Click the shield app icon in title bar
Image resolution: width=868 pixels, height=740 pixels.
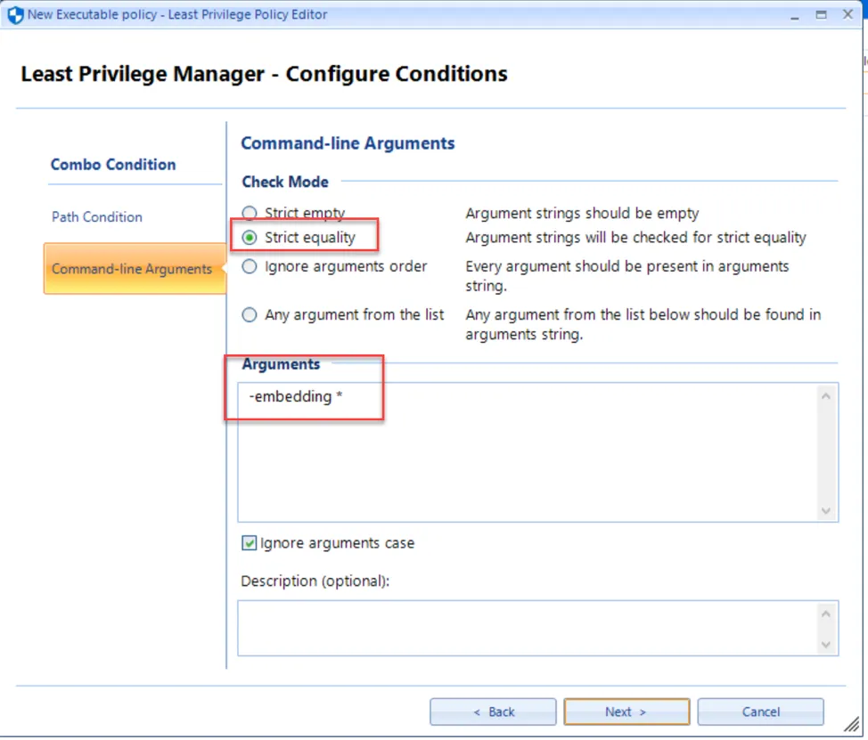15,14
